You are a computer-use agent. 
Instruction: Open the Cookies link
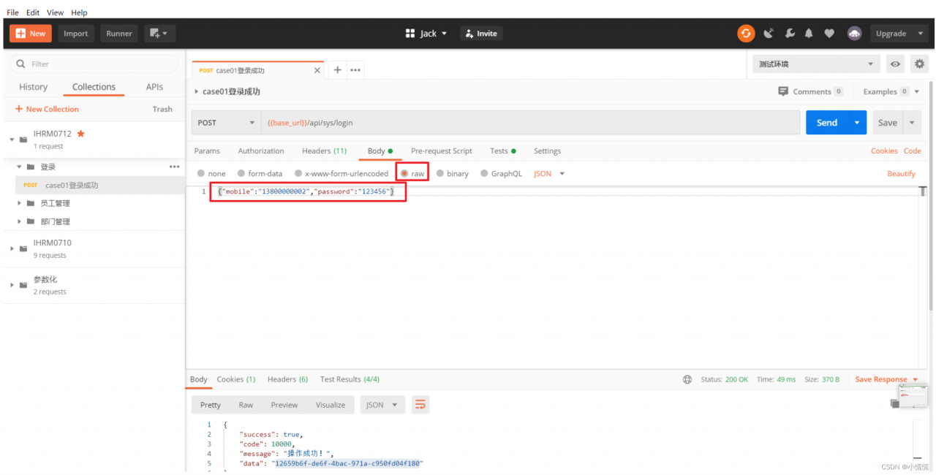884,151
